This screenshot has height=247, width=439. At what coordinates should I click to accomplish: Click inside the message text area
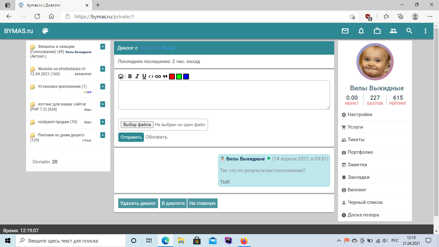pos(224,95)
